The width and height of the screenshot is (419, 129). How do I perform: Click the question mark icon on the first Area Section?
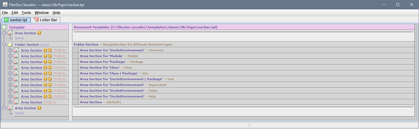point(39,33)
